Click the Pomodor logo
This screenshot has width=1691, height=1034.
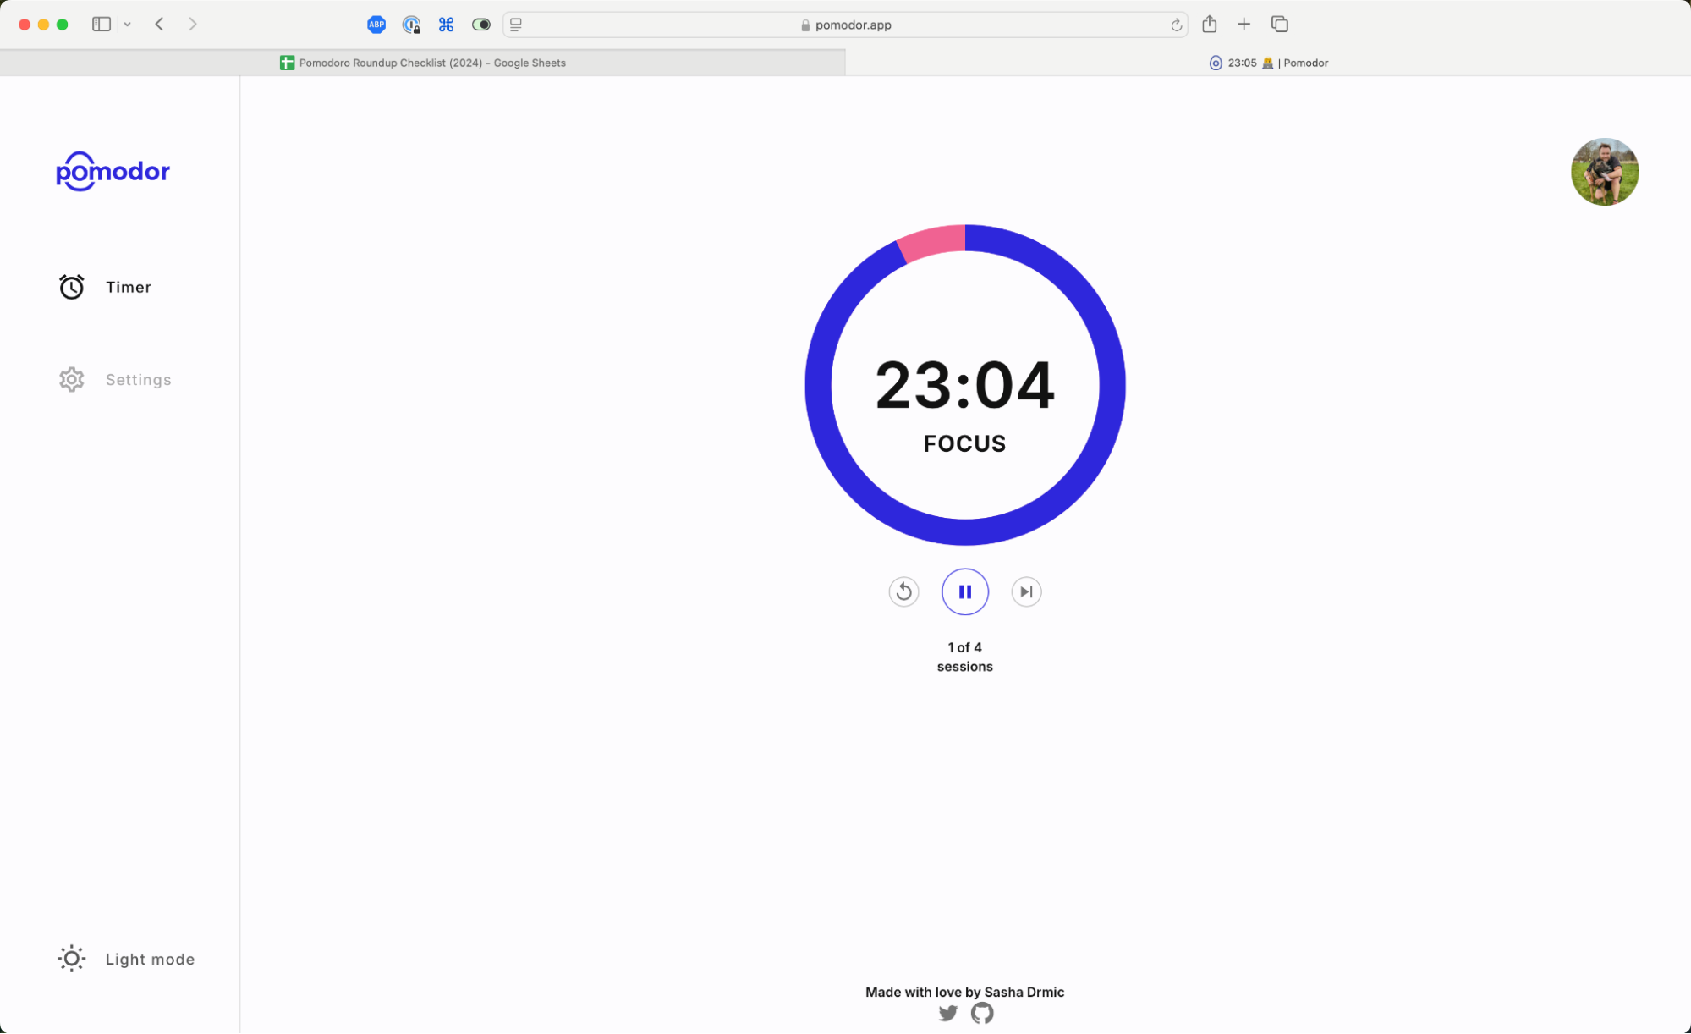click(x=113, y=171)
